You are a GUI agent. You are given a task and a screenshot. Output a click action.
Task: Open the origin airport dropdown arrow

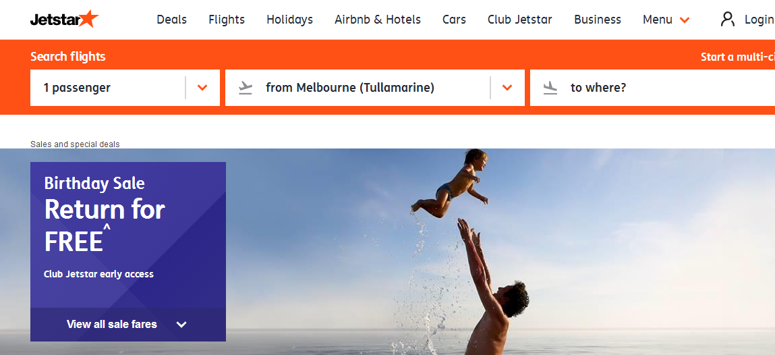click(507, 88)
